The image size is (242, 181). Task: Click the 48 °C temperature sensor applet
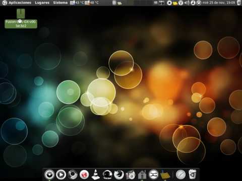click(92, 3)
